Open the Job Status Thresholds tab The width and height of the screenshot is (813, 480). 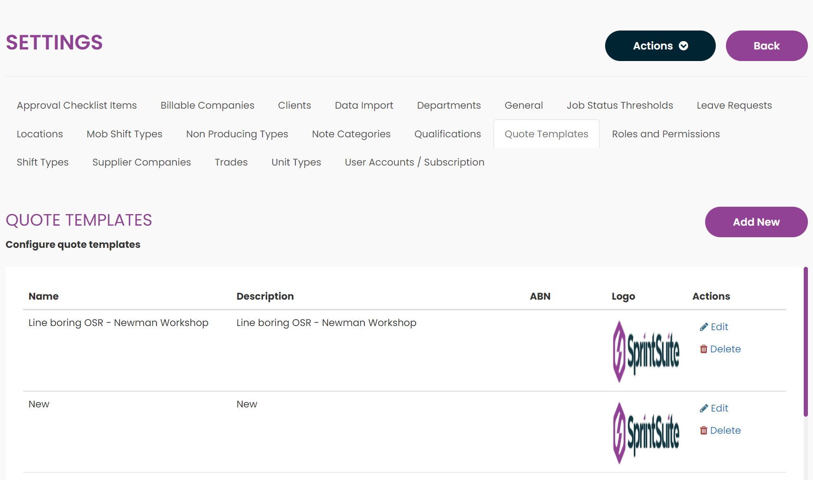[x=619, y=105]
